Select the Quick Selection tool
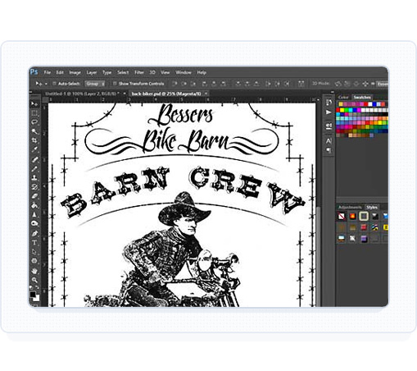Image resolution: width=417 pixels, height=371 pixels. point(34,131)
